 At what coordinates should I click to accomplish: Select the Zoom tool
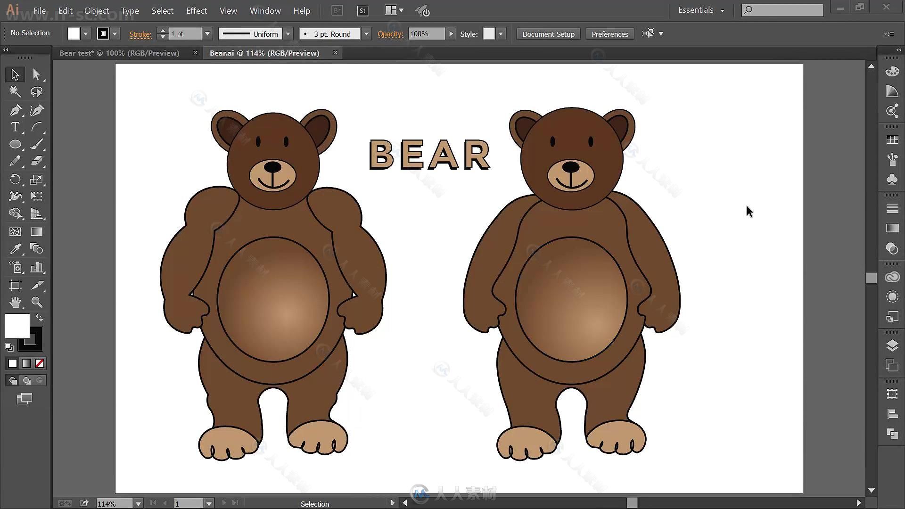(x=37, y=302)
